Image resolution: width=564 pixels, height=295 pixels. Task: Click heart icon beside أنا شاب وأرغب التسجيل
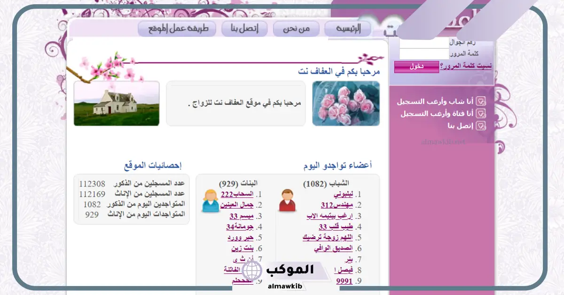click(x=481, y=101)
